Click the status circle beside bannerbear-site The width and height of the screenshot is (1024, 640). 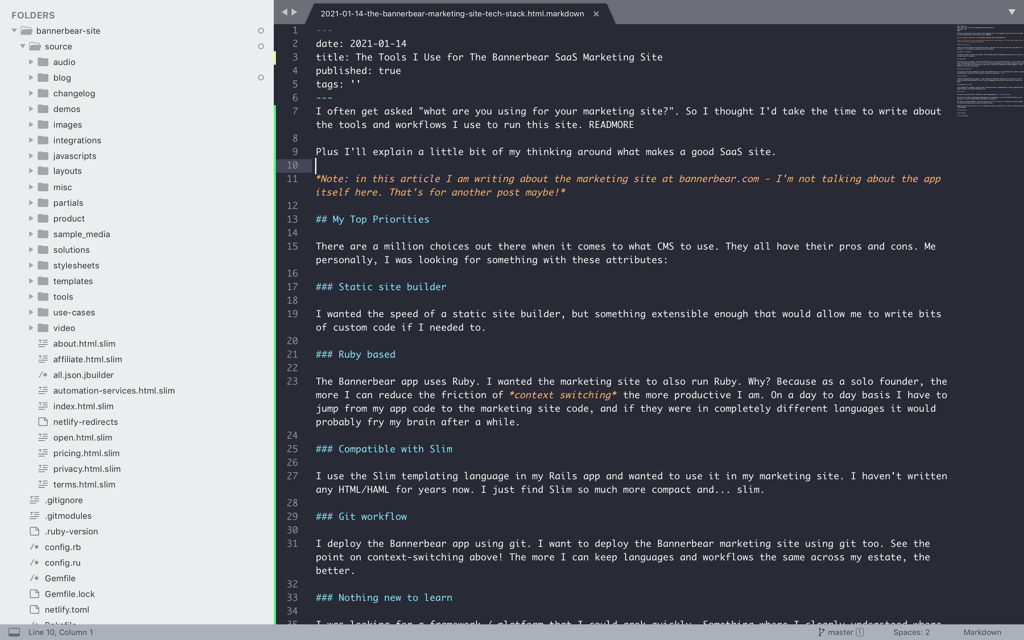pyautogui.click(x=261, y=31)
